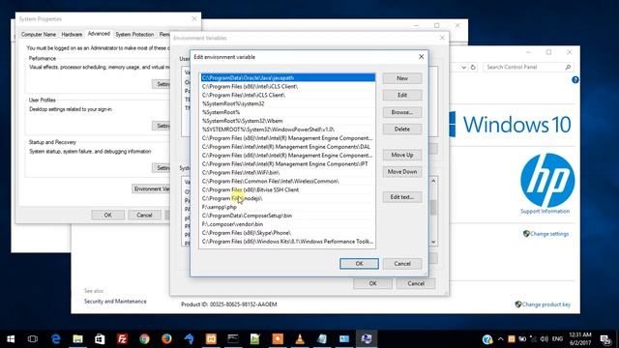Select the Skype\Phone\ path entry

coord(288,233)
